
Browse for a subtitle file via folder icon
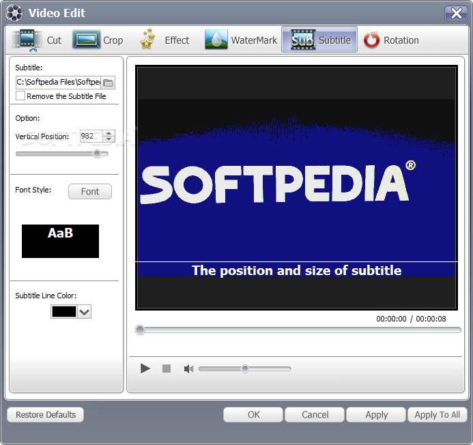click(108, 83)
